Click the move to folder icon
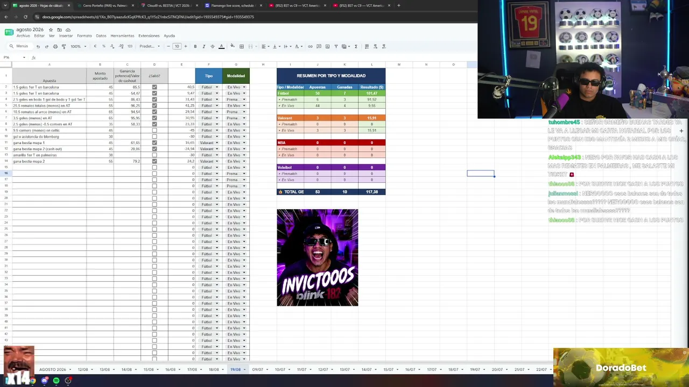Screen dimensions: 689x387 click(59, 30)
